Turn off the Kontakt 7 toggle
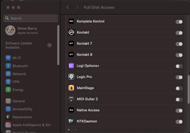The height and width of the screenshot is (133, 190). pos(179,44)
